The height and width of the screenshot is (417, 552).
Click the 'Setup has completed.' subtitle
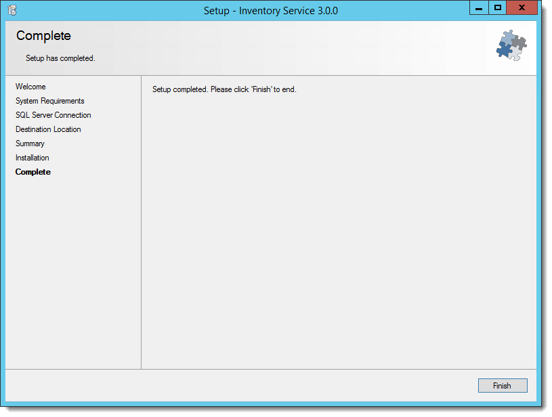60,58
